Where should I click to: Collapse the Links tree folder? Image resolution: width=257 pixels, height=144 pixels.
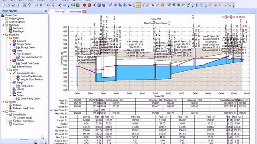[x=7, y=70]
